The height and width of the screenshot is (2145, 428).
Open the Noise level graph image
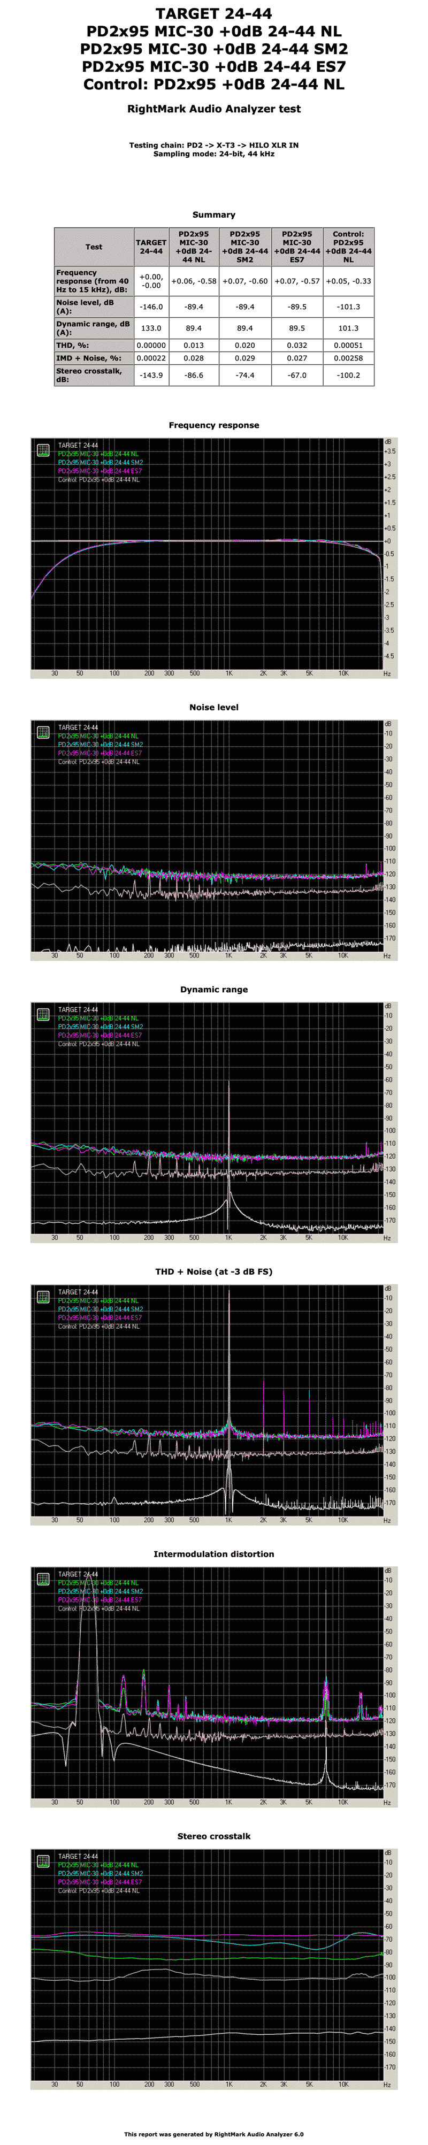[214, 839]
